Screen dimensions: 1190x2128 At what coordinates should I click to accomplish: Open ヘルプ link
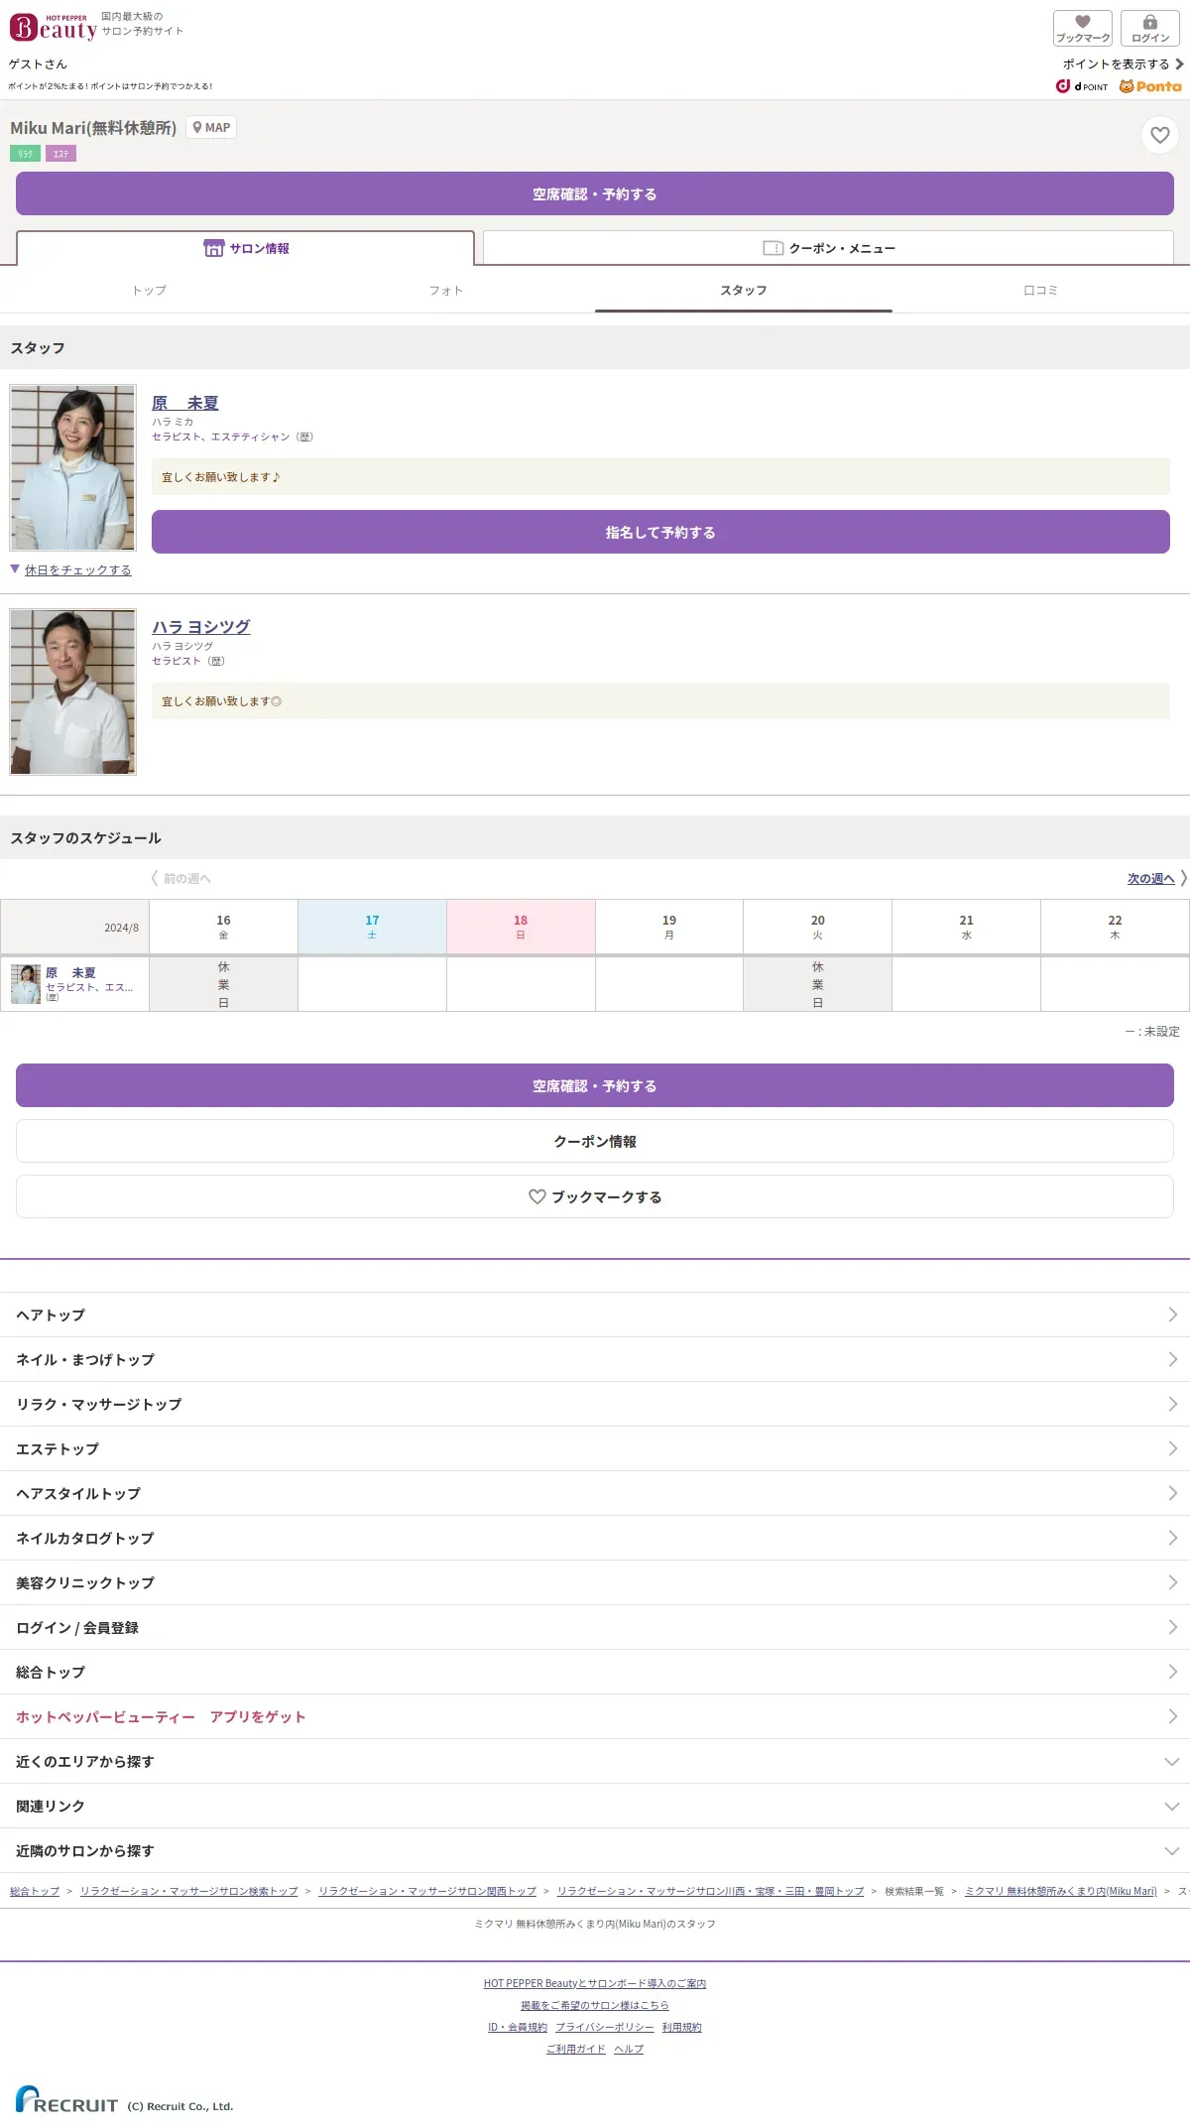point(629,2049)
